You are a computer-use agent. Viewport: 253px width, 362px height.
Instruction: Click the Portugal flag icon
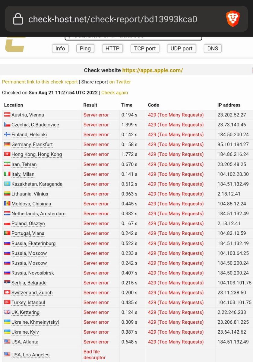tap(7, 233)
